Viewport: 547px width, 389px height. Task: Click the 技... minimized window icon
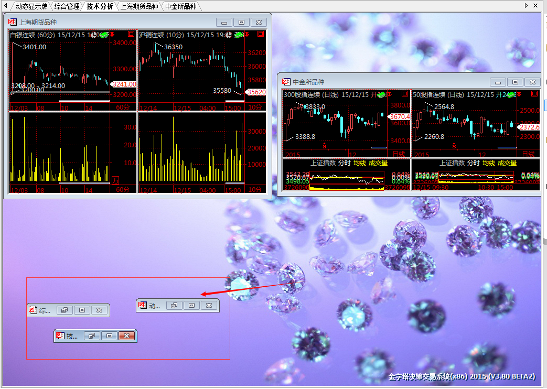[x=60, y=336]
